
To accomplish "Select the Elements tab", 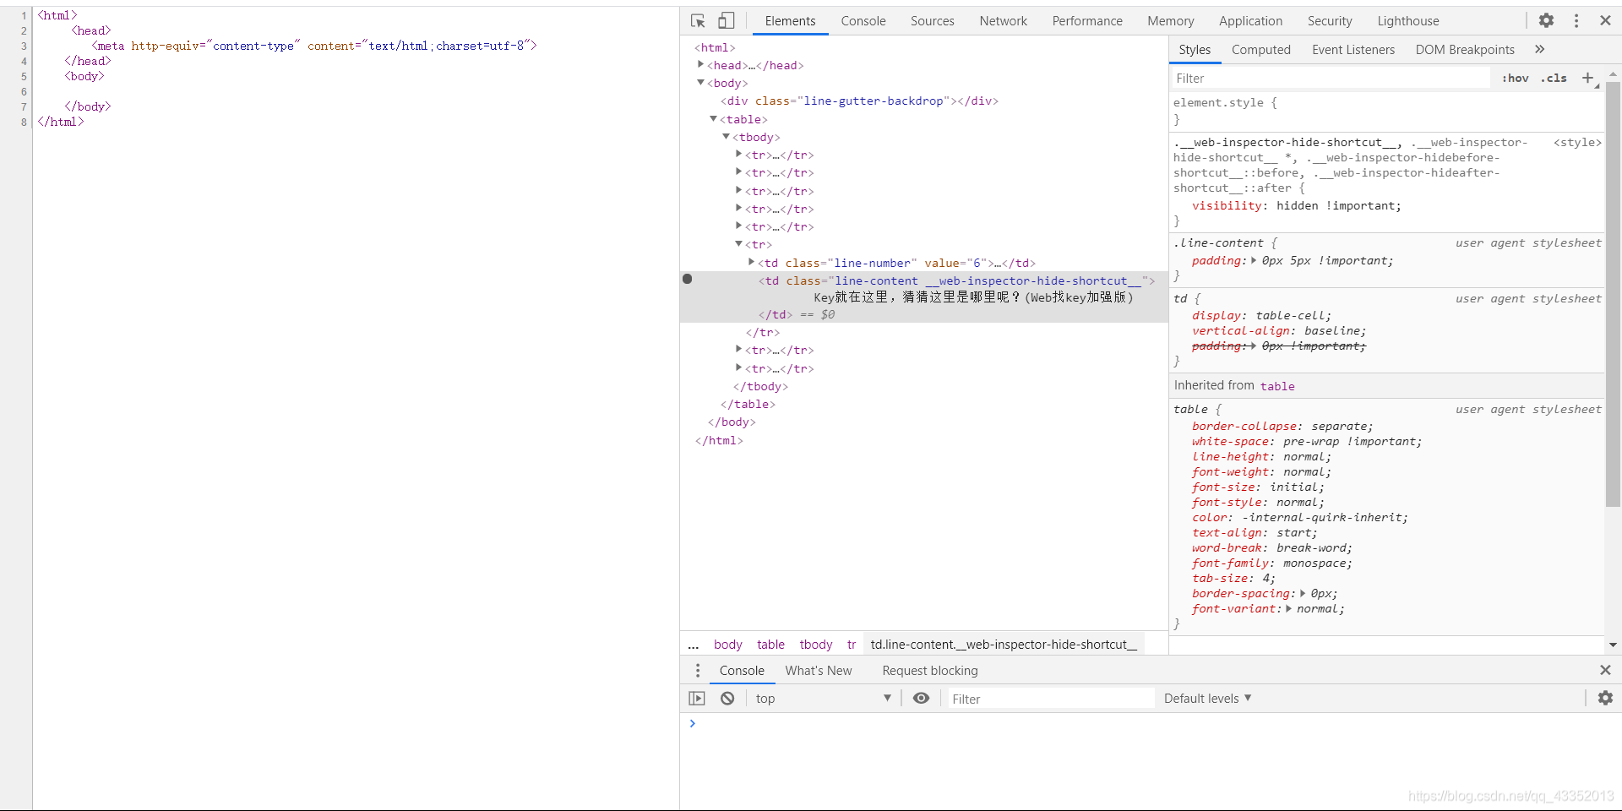I will point(791,21).
